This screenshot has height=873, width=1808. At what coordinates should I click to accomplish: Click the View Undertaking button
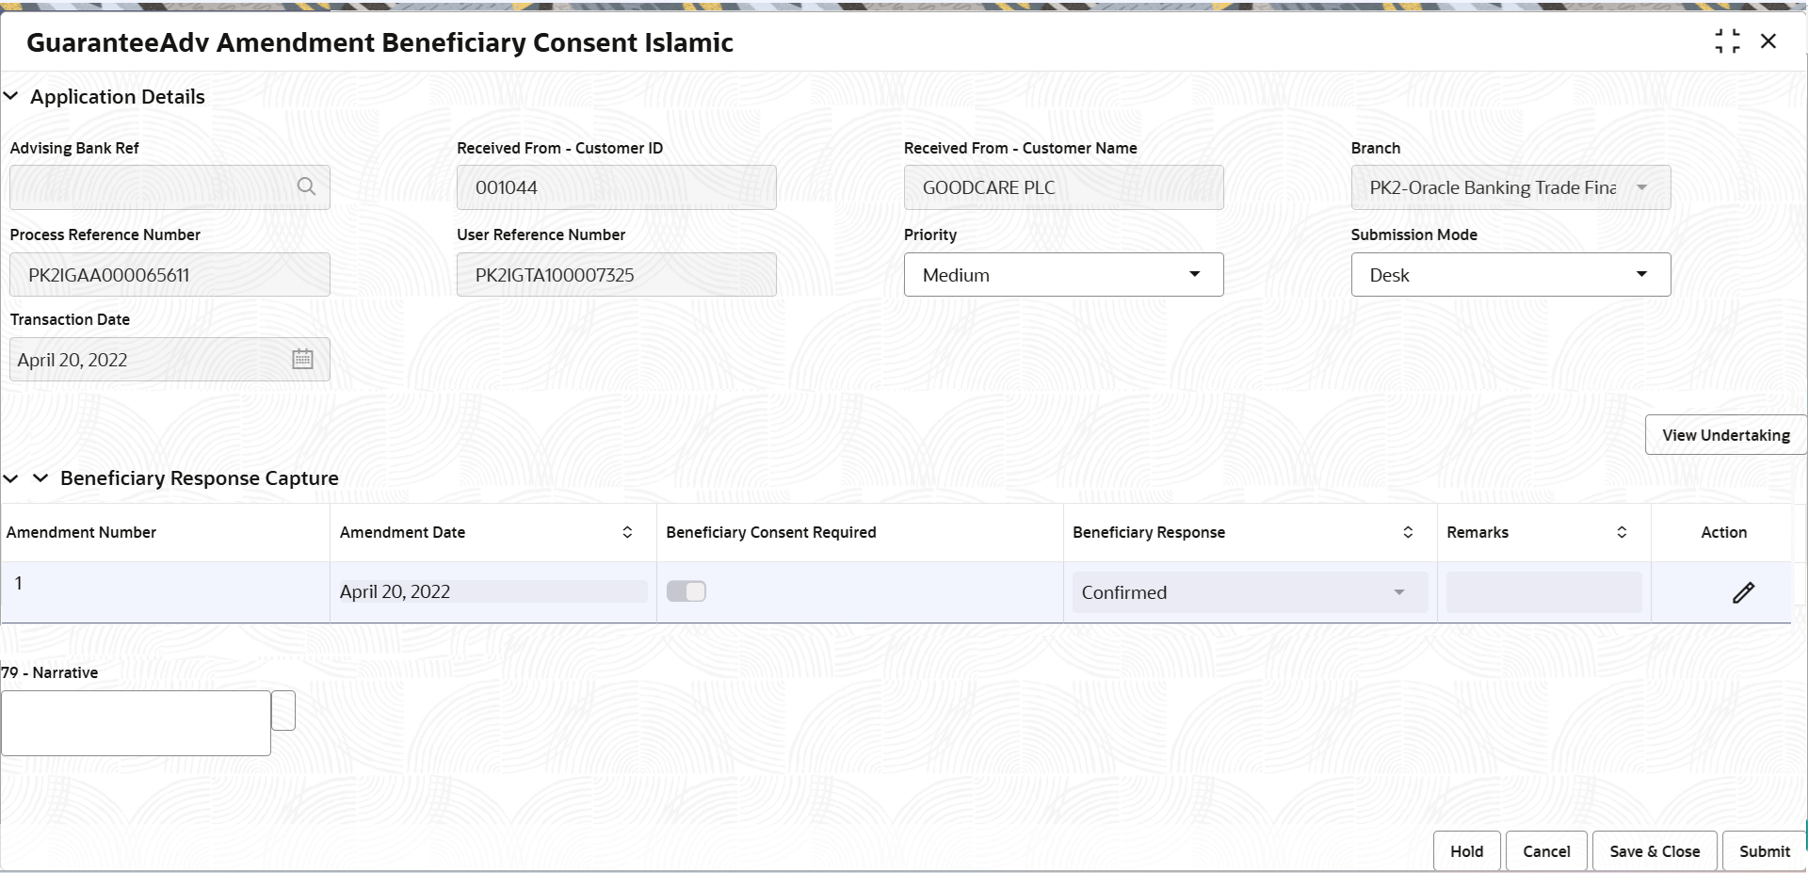(1726, 435)
